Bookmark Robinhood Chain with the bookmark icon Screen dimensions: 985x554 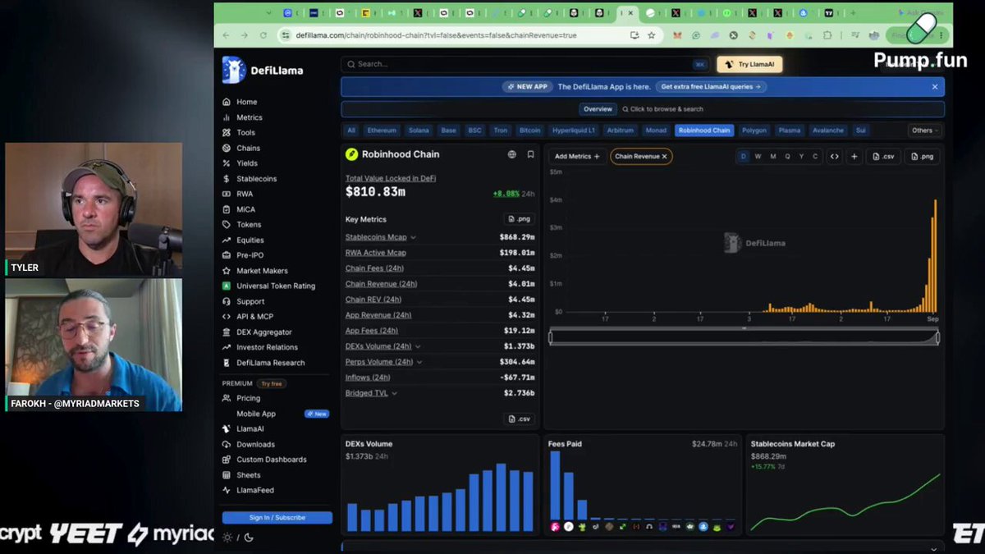531,154
